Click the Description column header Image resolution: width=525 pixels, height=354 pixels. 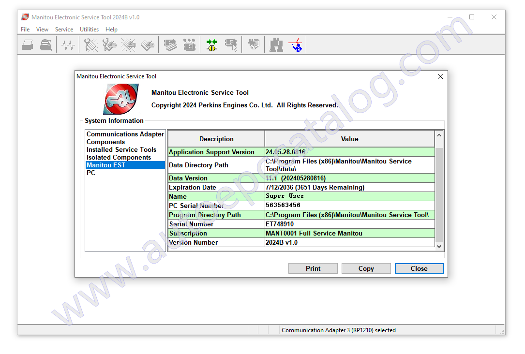[216, 139]
